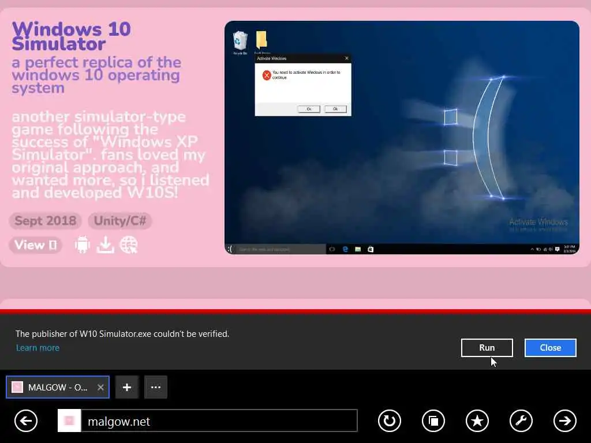Click the Sept 2018 tag

(x=45, y=221)
